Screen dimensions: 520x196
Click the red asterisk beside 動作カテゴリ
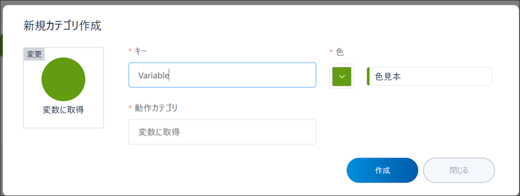coord(130,107)
